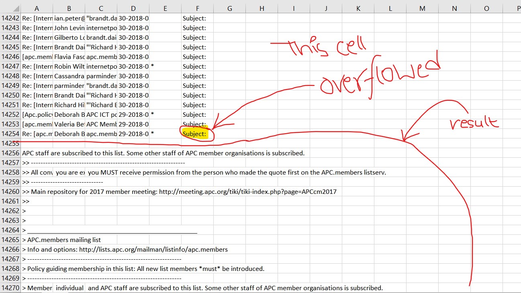
Task: Select the column F header
Action: 197,8
